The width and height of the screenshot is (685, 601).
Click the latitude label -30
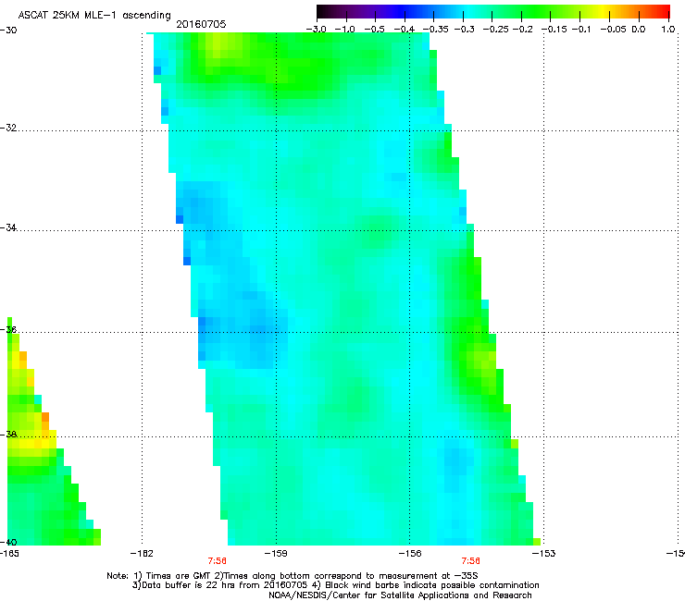click(x=8, y=31)
